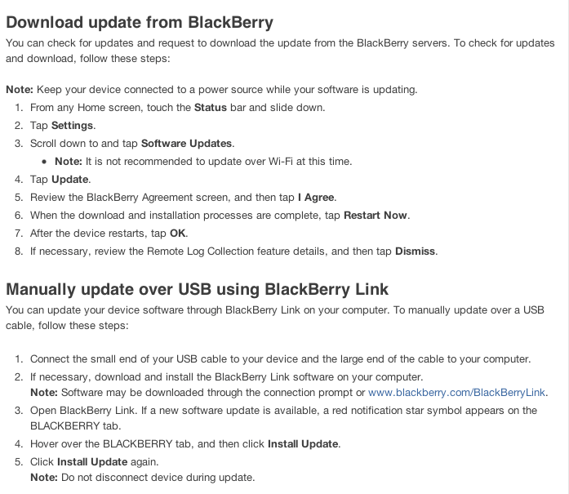
Task: Click the bold "Dismiss" text
Action: [x=416, y=251]
